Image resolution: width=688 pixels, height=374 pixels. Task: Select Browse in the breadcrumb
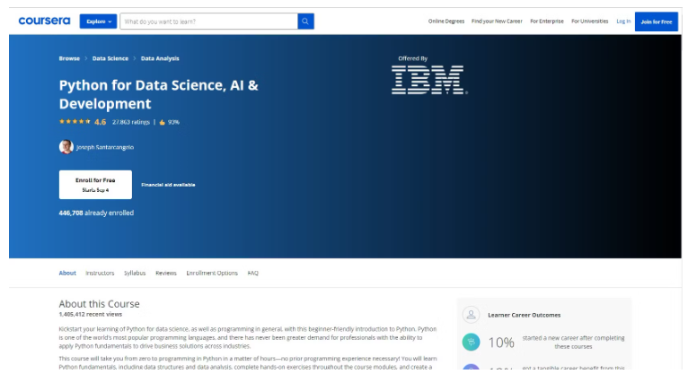click(x=69, y=58)
